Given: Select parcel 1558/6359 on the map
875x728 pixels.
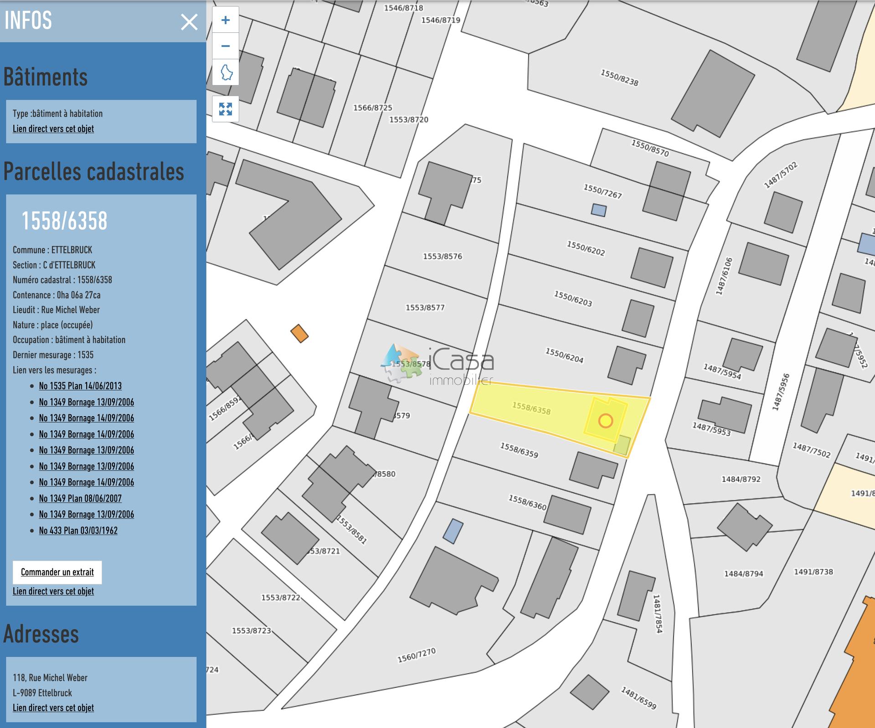Looking at the screenshot, I should click(519, 450).
